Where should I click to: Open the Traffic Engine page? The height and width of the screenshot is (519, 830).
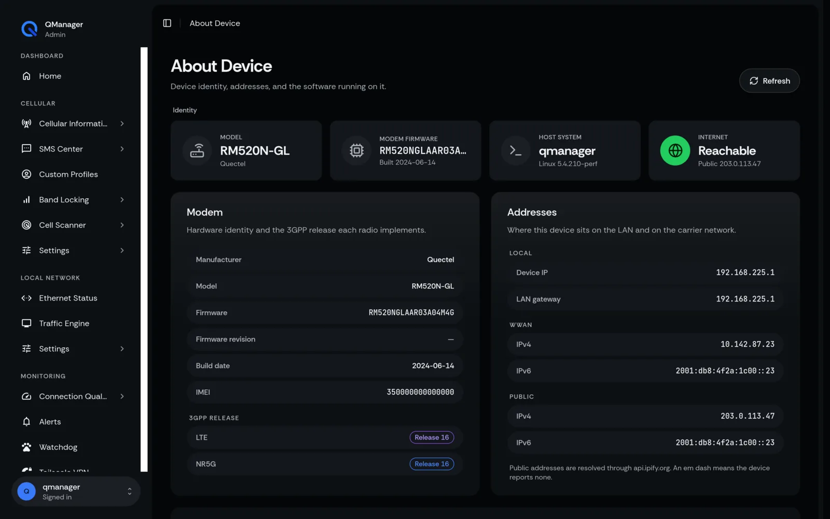click(76, 323)
